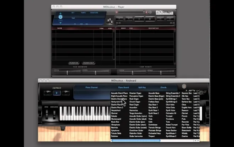
Task: Click the down chevron below the power button
Action: [x=60, y=23]
